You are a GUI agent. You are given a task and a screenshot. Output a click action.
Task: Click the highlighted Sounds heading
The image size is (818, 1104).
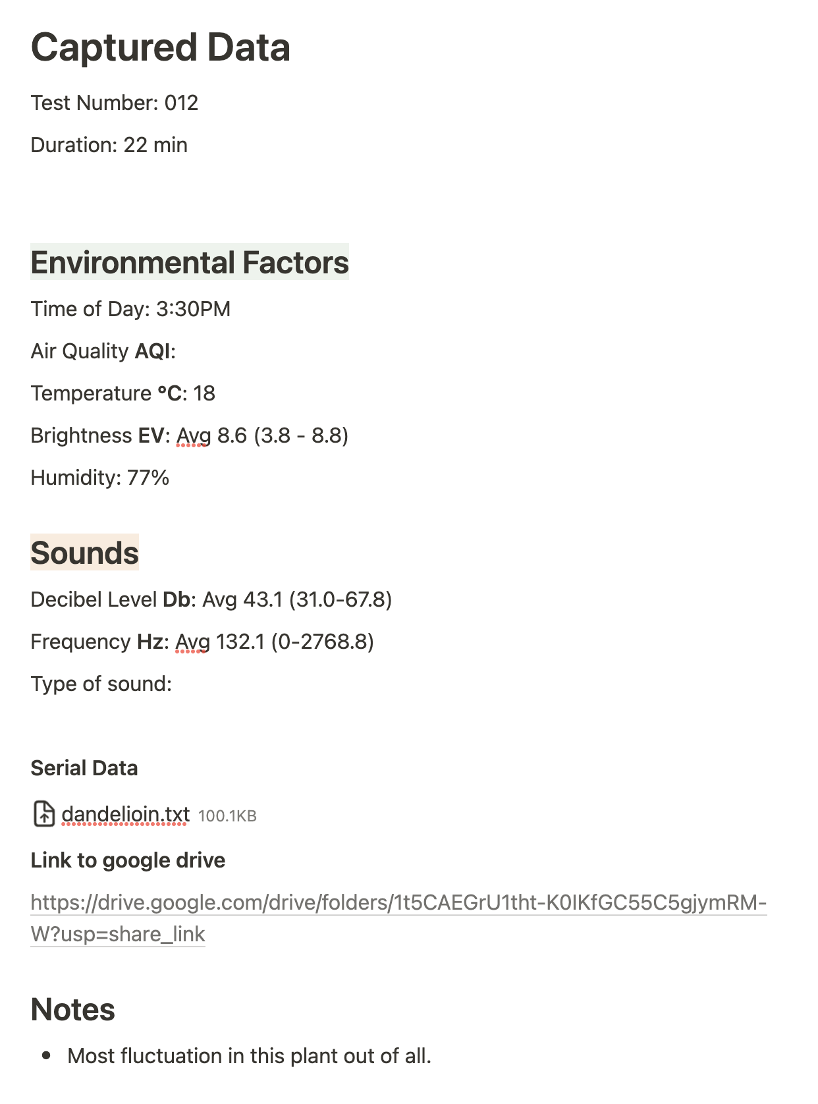(85, 553)
